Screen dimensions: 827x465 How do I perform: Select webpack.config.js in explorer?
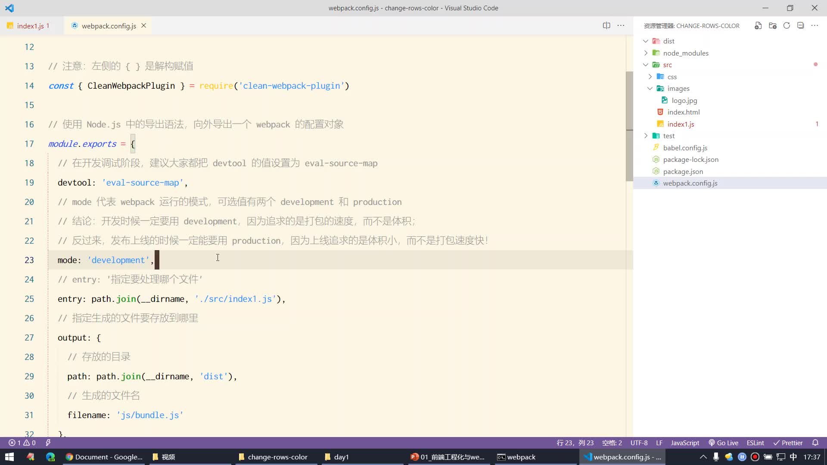[x=690, y=183]
